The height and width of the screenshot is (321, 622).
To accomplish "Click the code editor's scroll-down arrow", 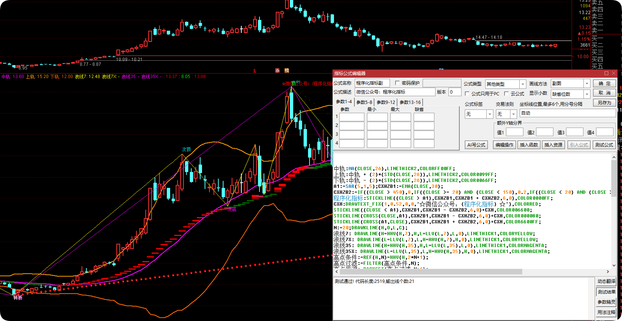I will click(x=614, y=266).
